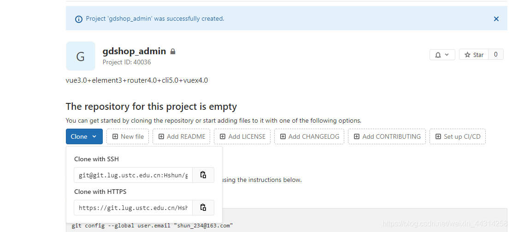Add a CONTRIBUTING file
Viewport: 512px width, 232px height.
click(387, 136)
